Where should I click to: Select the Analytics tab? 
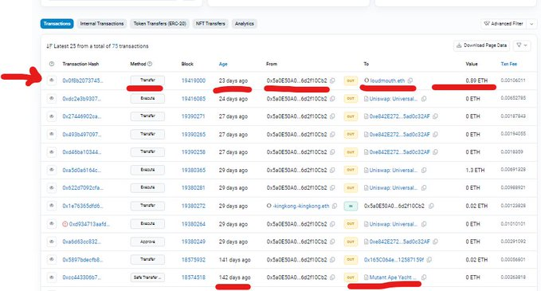pos(245,23)
